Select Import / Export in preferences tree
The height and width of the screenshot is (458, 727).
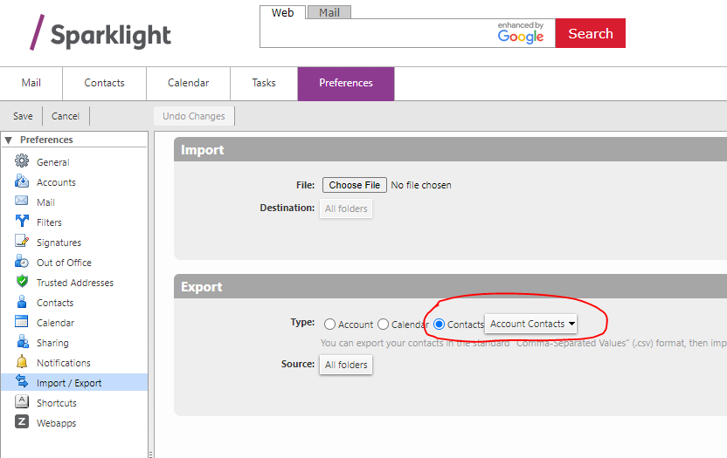click(x=74, y=382)
